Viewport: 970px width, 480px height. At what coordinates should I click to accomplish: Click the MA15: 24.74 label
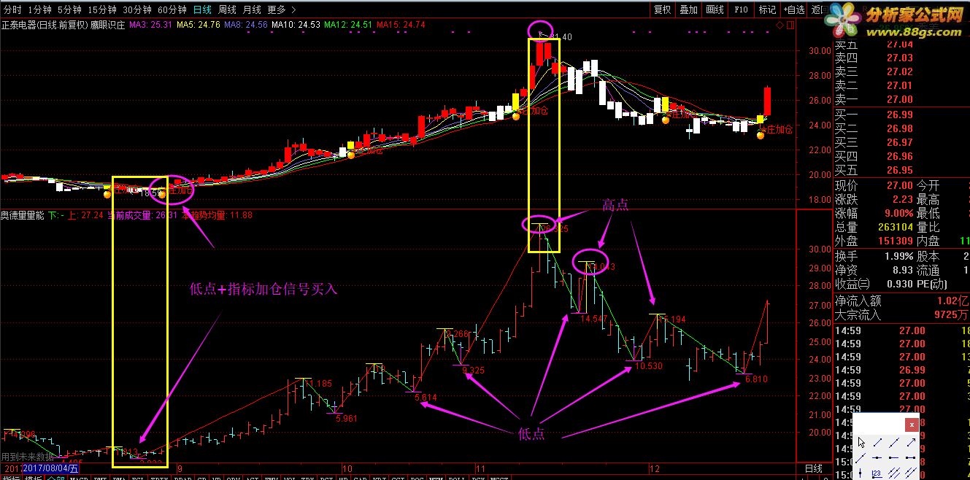(x=400, y=25)
